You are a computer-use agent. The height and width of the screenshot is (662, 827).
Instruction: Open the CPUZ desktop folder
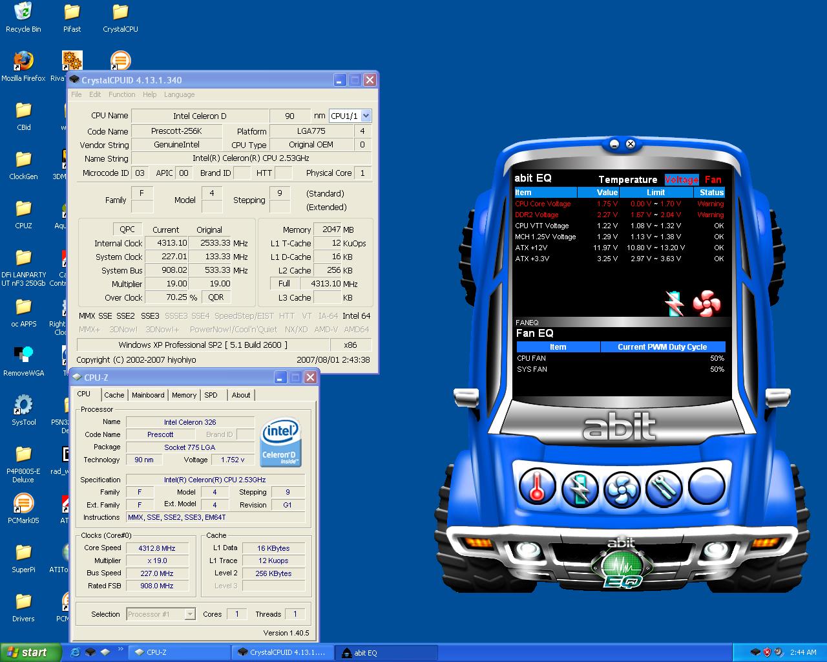23,214
